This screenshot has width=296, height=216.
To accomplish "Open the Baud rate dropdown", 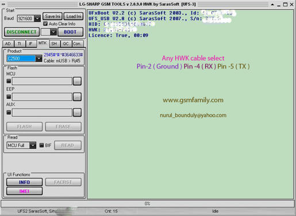I will pyautogui.click(x=37, y=18).
